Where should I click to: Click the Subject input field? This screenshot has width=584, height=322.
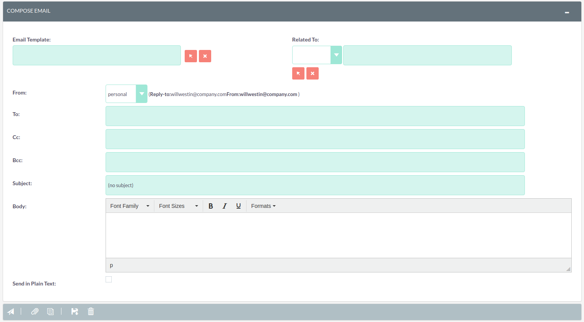pyautogui.click(x=315, y=185)
